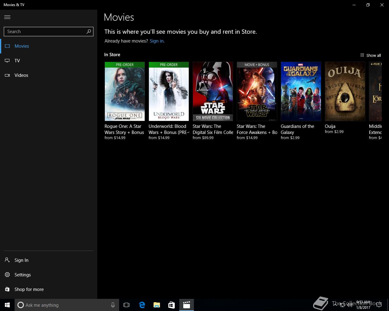
Task: Open the Underworld: Blood Wars poster
Action: tap(169, 91)
